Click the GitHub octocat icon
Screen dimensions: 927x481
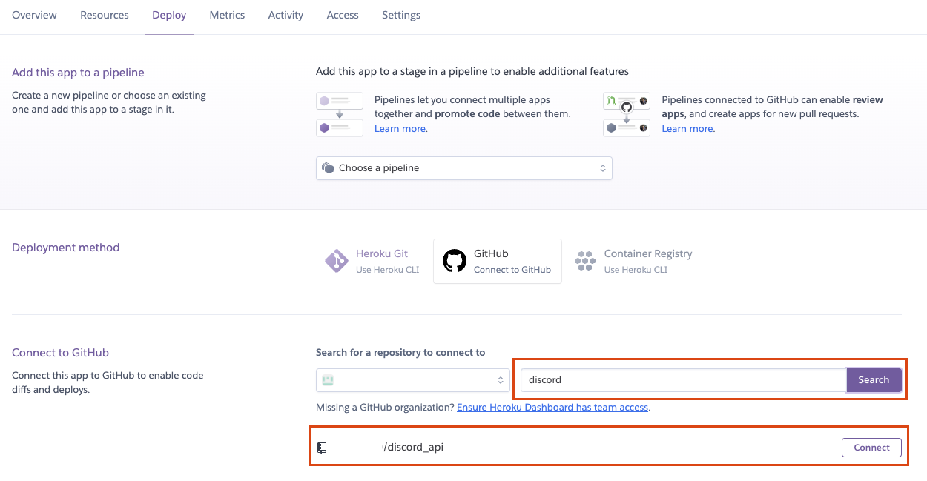click(455, 261)
